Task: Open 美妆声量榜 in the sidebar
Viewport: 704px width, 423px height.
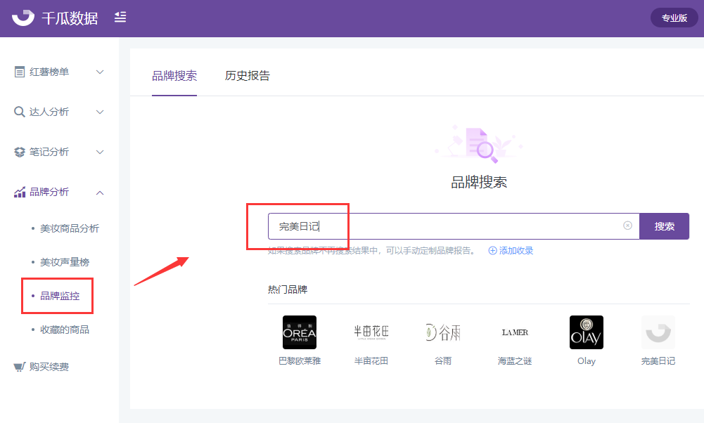Action: click(65, 262)
